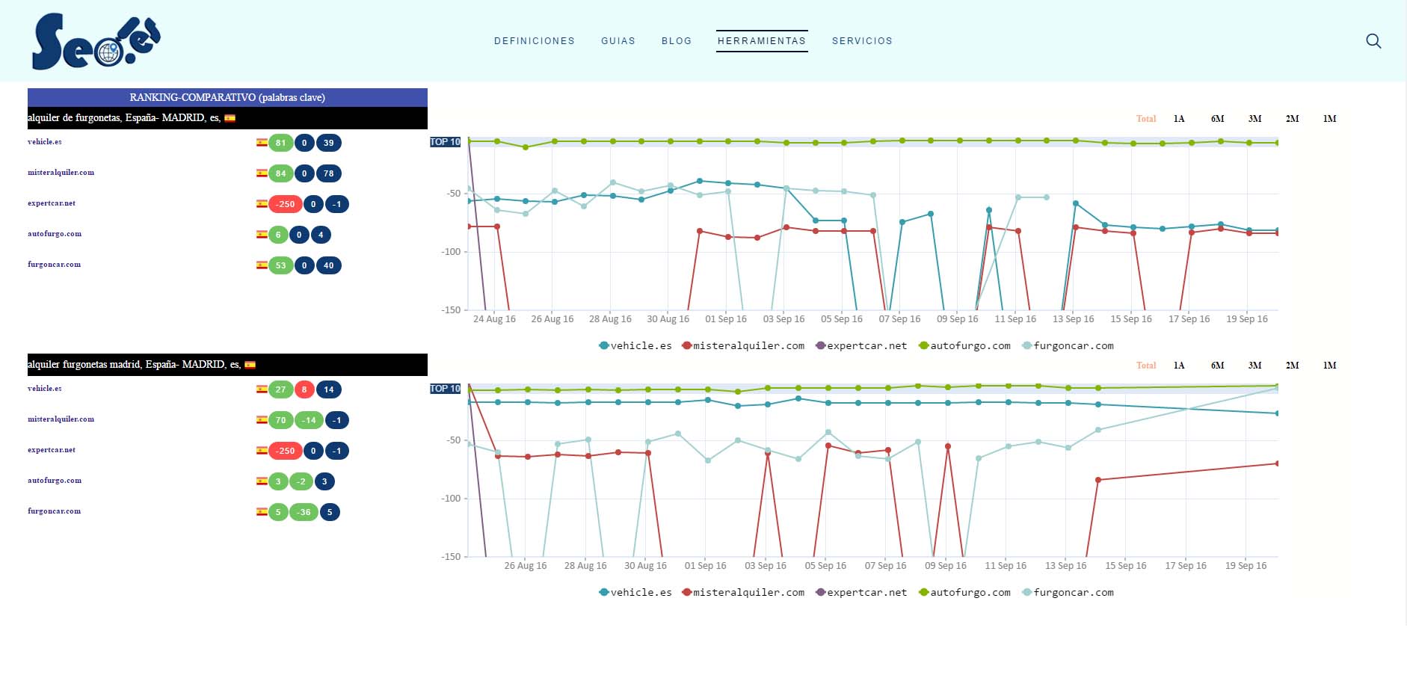Toggle vehicle.es series in second chart legend
1407x684 pixels.
(635, 592)
